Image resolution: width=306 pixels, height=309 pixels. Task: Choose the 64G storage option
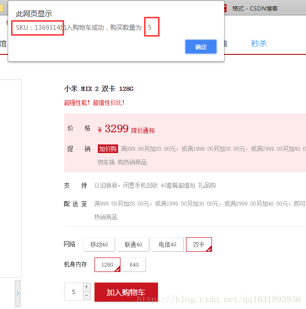point(134,265)
